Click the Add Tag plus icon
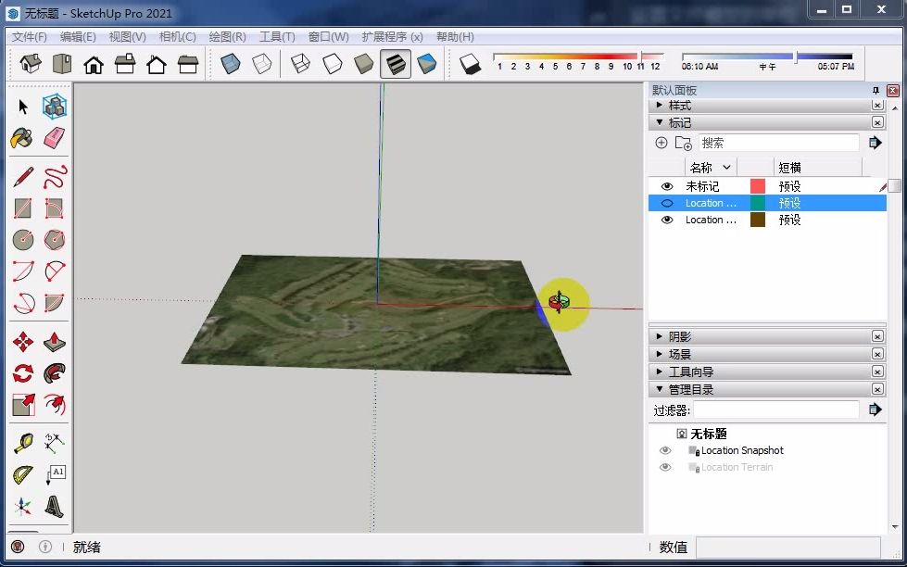This screenshot has height=567, width=907. click(x=661, y=142)
